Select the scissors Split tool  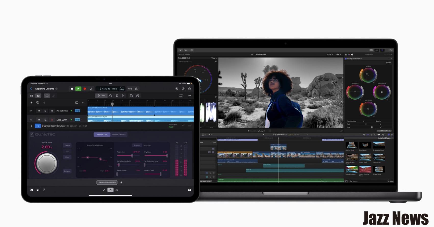click(117, 96)
